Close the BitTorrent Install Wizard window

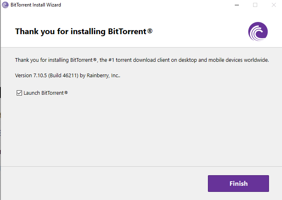[x=274, y=5]
